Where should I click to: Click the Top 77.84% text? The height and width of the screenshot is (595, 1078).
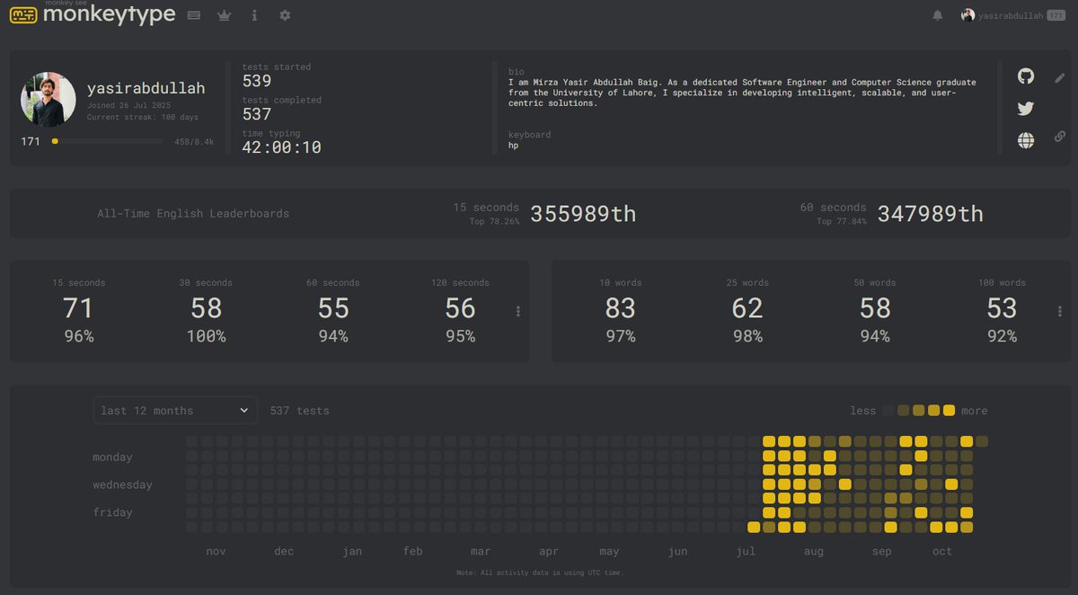(x=842, y=221)
